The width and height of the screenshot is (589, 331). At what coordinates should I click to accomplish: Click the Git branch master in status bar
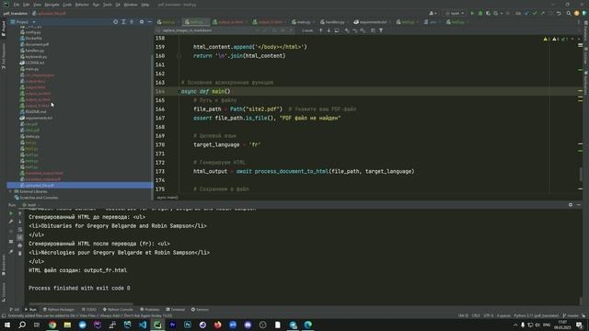pyautogui.click(x=571, y=315)
